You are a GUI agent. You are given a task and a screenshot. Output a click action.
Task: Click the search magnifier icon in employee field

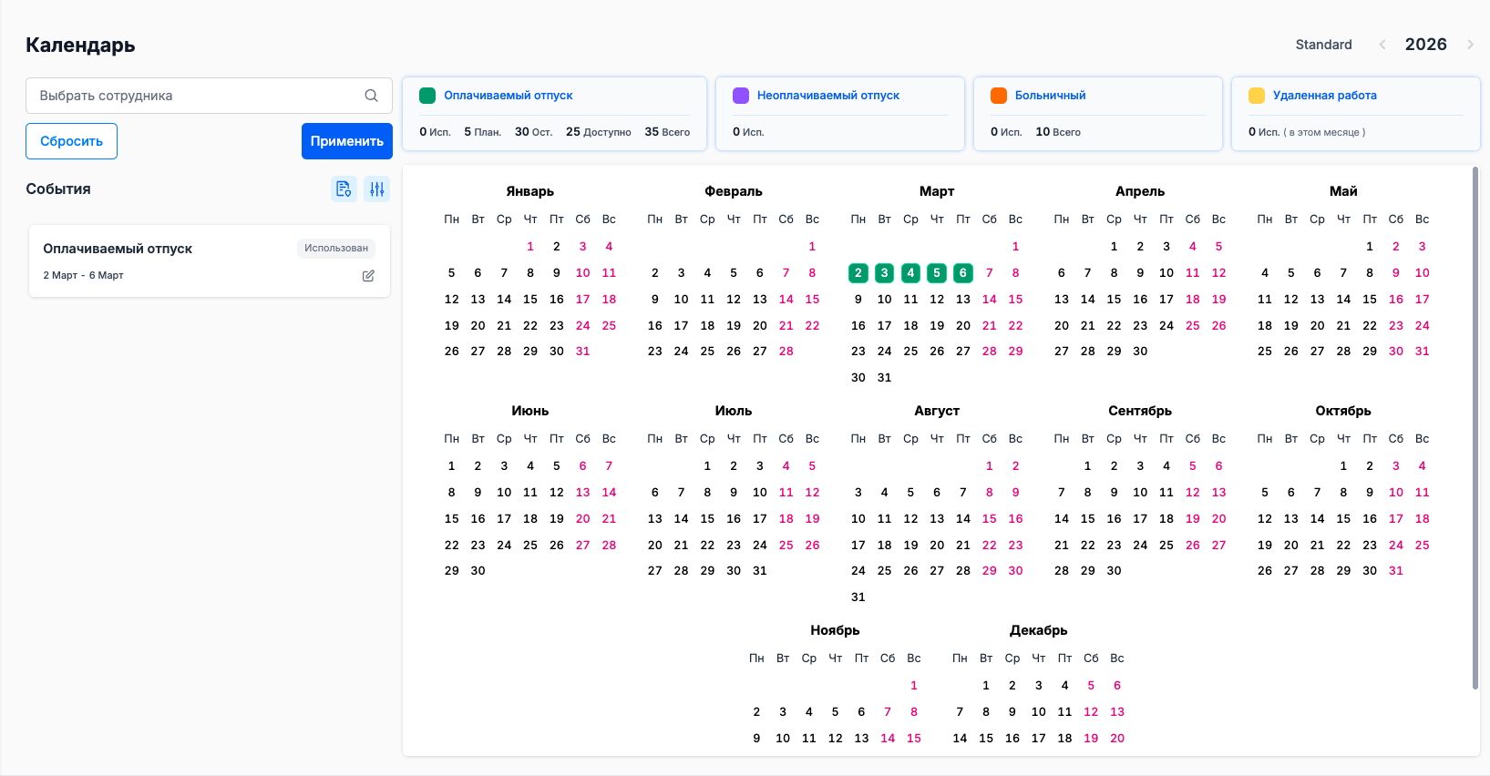(371, 96)
